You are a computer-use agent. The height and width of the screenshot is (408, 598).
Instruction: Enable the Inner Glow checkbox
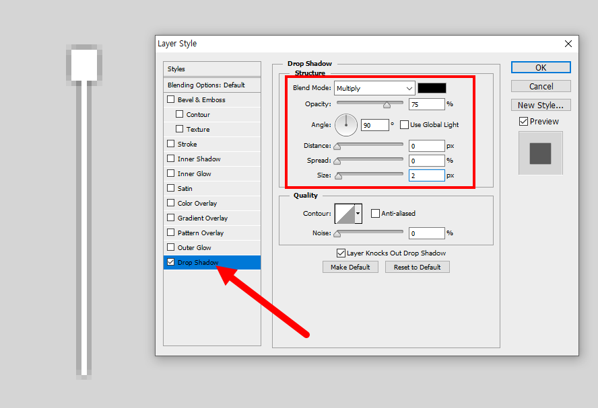[x=171, y=173]
